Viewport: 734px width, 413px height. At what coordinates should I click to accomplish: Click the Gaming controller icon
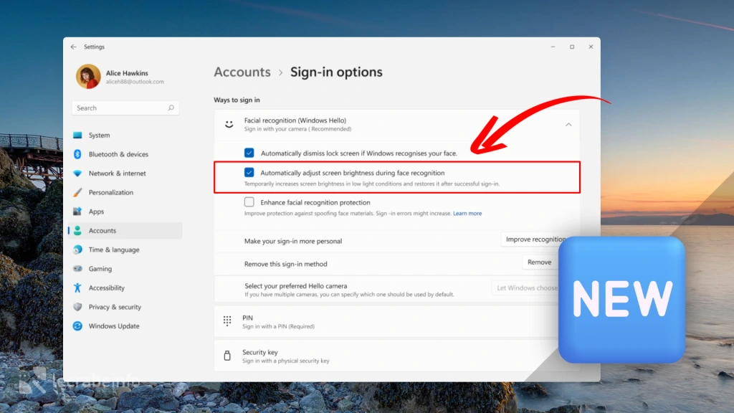[77, 269]
